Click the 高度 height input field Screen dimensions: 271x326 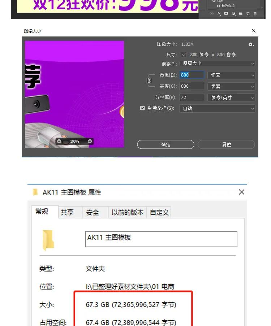(192, 86)
